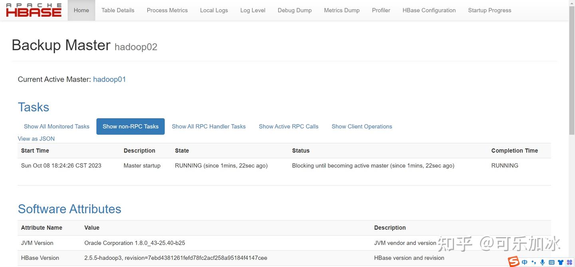
Task: Show All Monitored Tasks
Action: pos(57,127)
